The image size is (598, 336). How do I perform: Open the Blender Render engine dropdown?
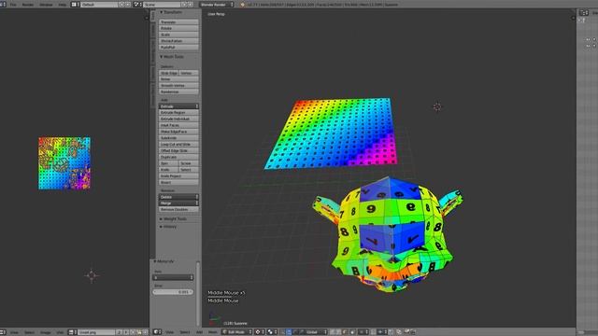pos(217,5)
